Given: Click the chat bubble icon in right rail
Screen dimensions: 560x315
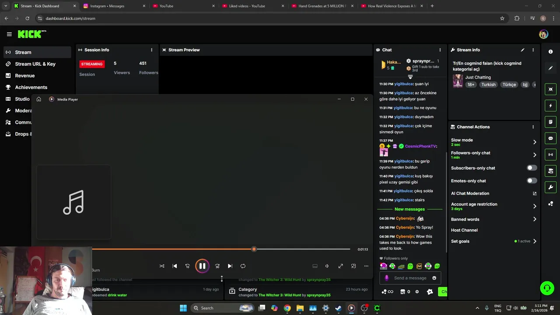Looking at the screenshot, I should pyautogui.click(x=550, y=138).
